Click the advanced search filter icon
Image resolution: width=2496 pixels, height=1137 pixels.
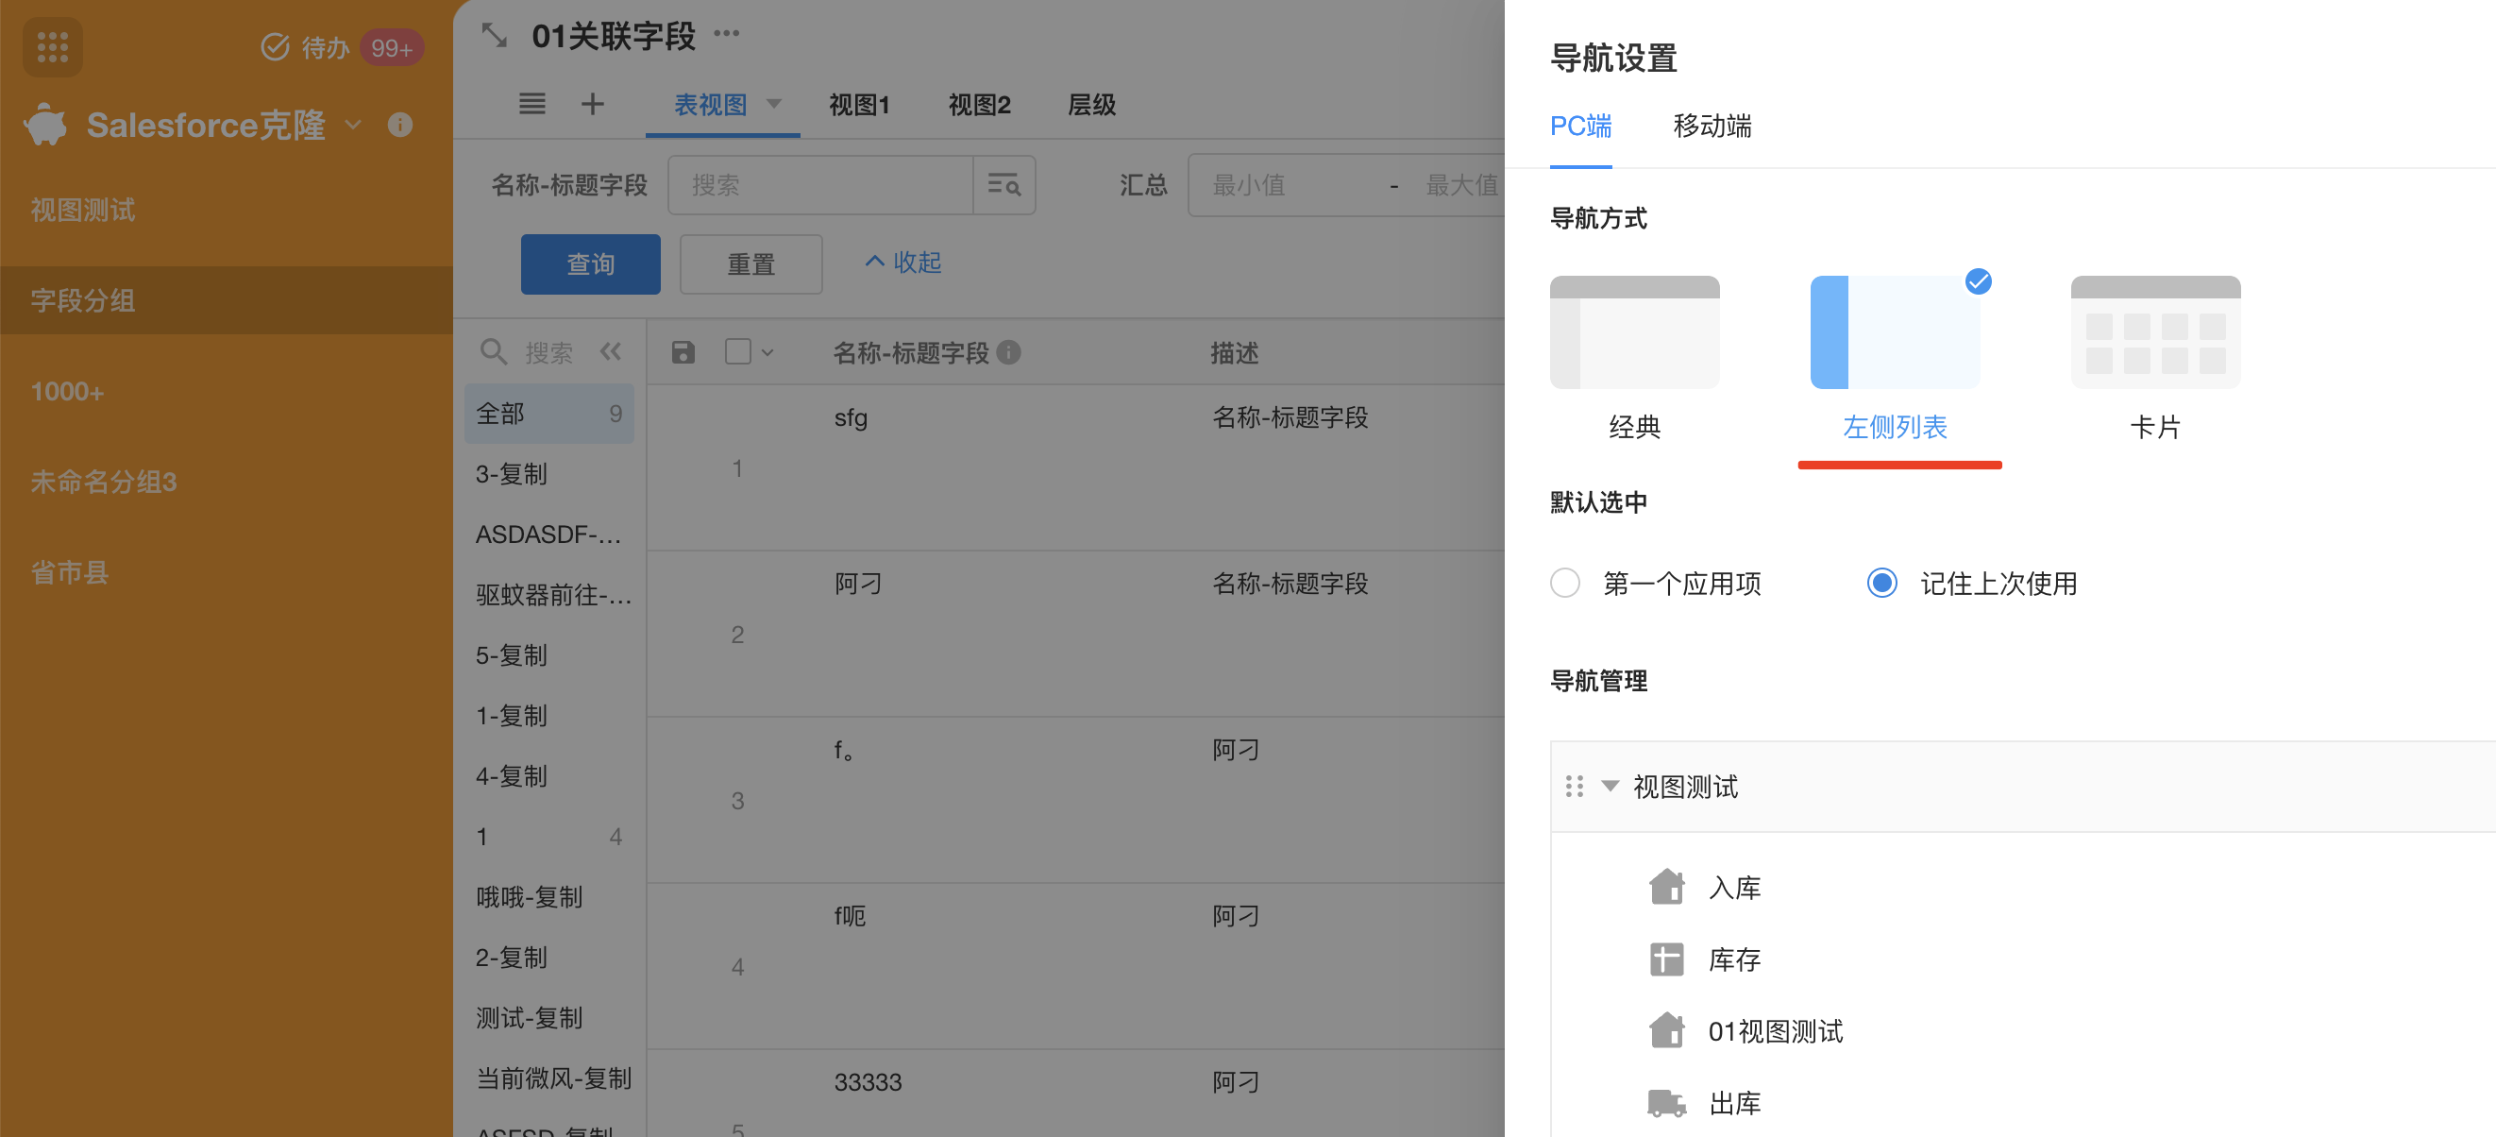pos(1003,184)
